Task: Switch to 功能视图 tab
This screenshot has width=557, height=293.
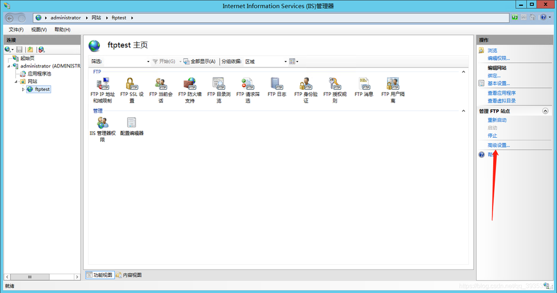Action: click(x=100, y=275)
